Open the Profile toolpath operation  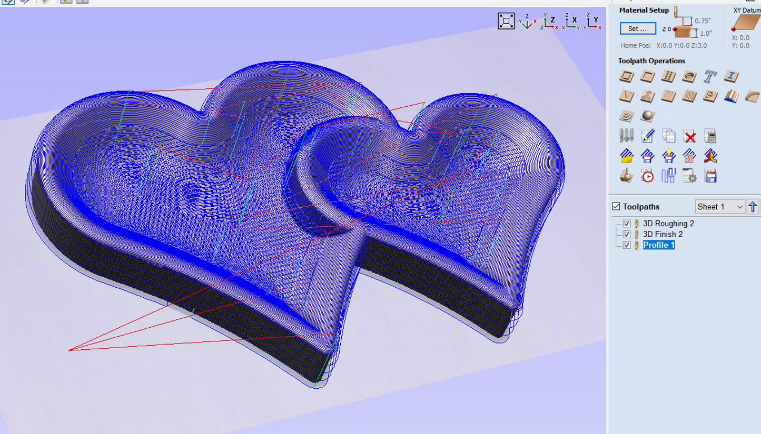(x=626, y=77)
